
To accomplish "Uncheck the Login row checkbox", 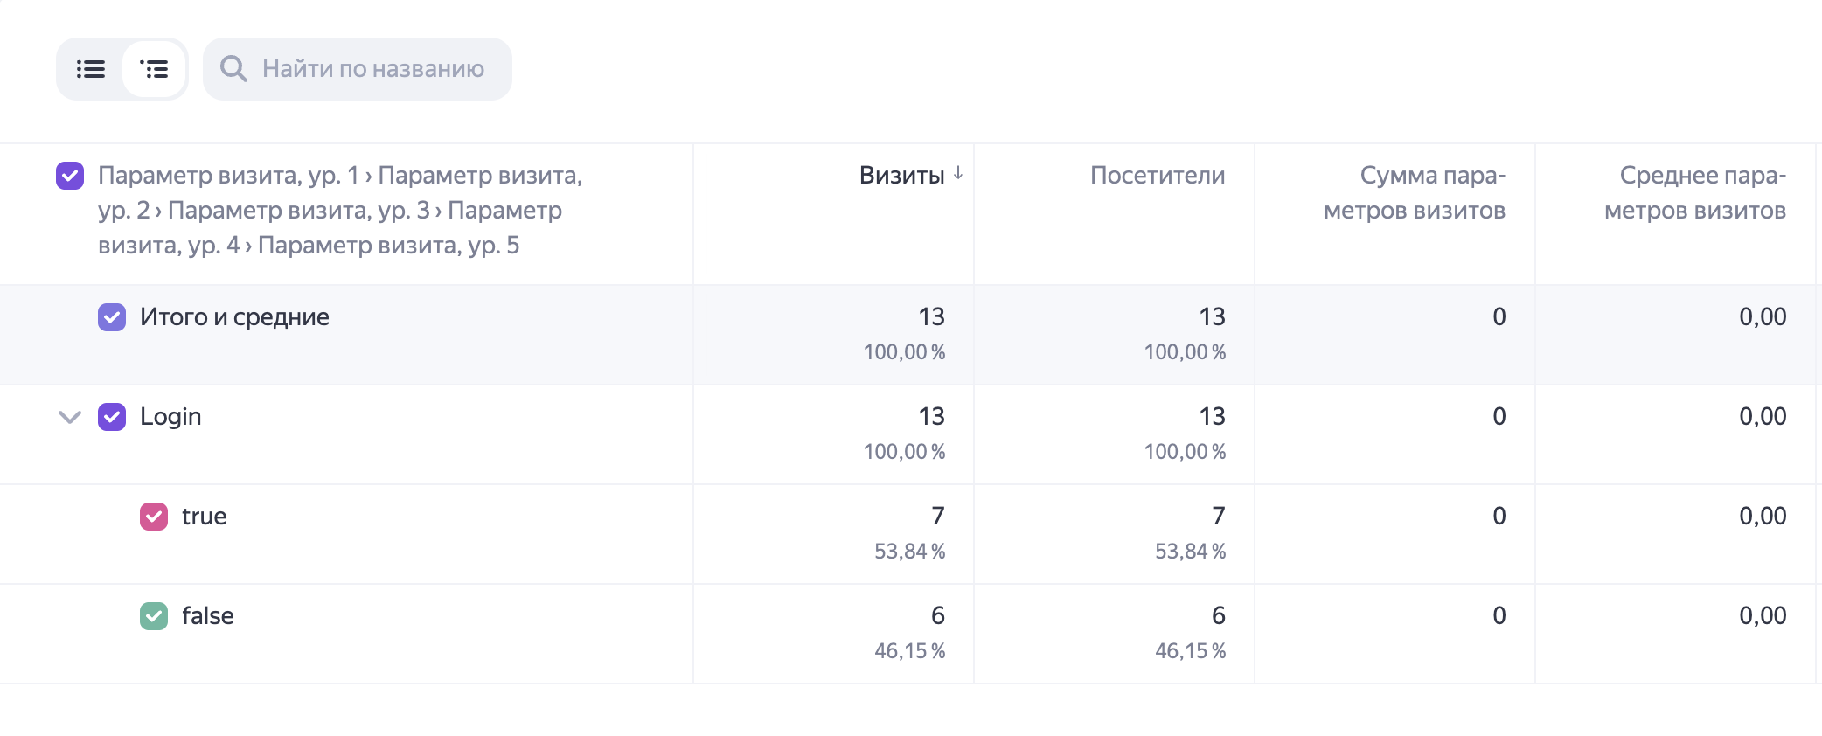I will 112,417.
